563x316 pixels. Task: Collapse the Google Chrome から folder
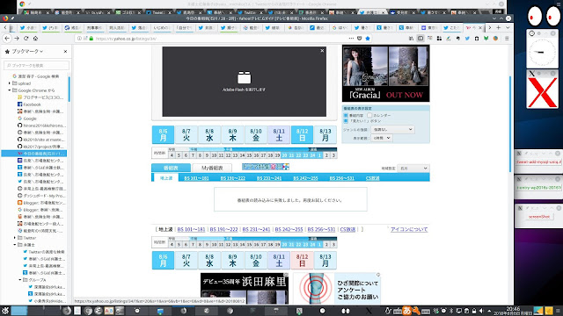click(10, 90)
